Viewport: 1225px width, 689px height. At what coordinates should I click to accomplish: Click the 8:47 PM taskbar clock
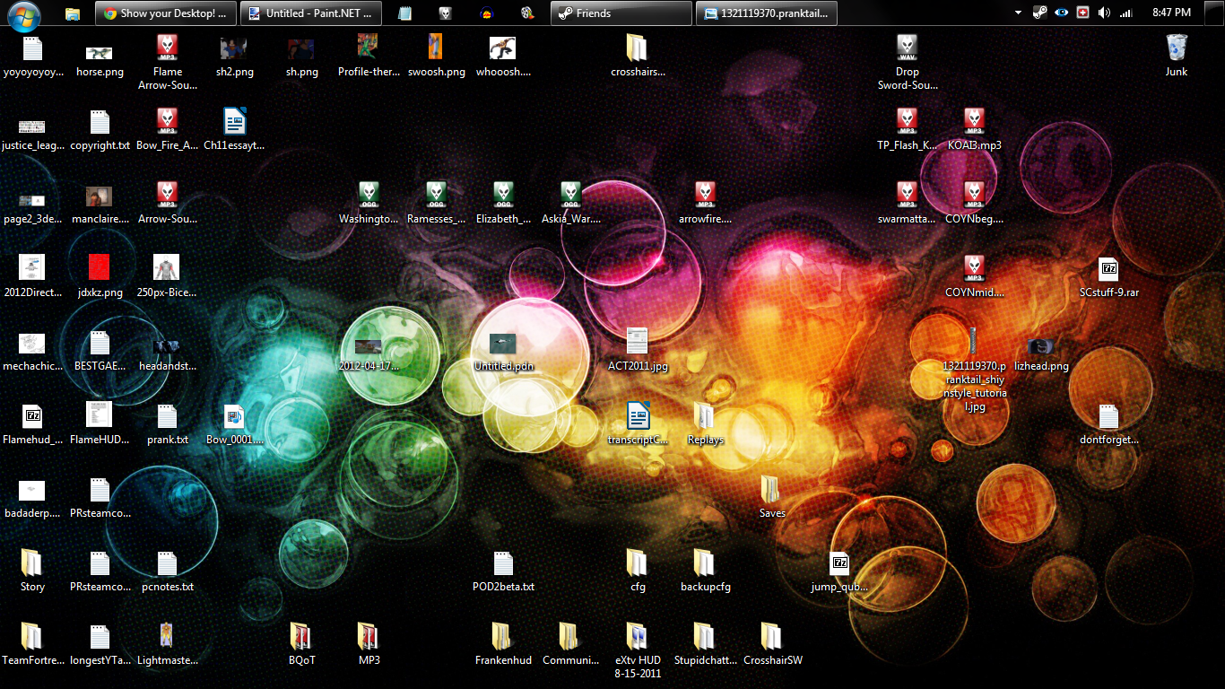[1171, 13]
